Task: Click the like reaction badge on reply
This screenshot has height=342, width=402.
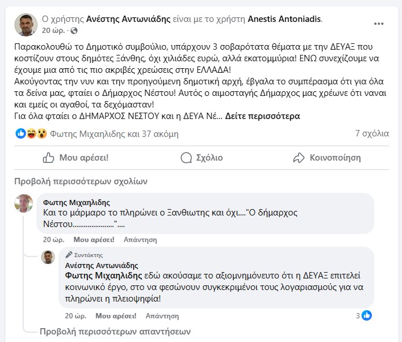Action: click(x=367, y=315)
